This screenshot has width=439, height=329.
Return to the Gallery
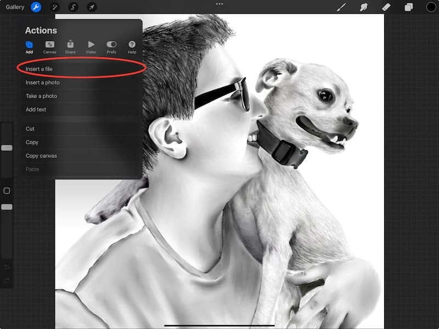14,7
